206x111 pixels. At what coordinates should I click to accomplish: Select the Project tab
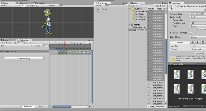[x=134, y=3]
